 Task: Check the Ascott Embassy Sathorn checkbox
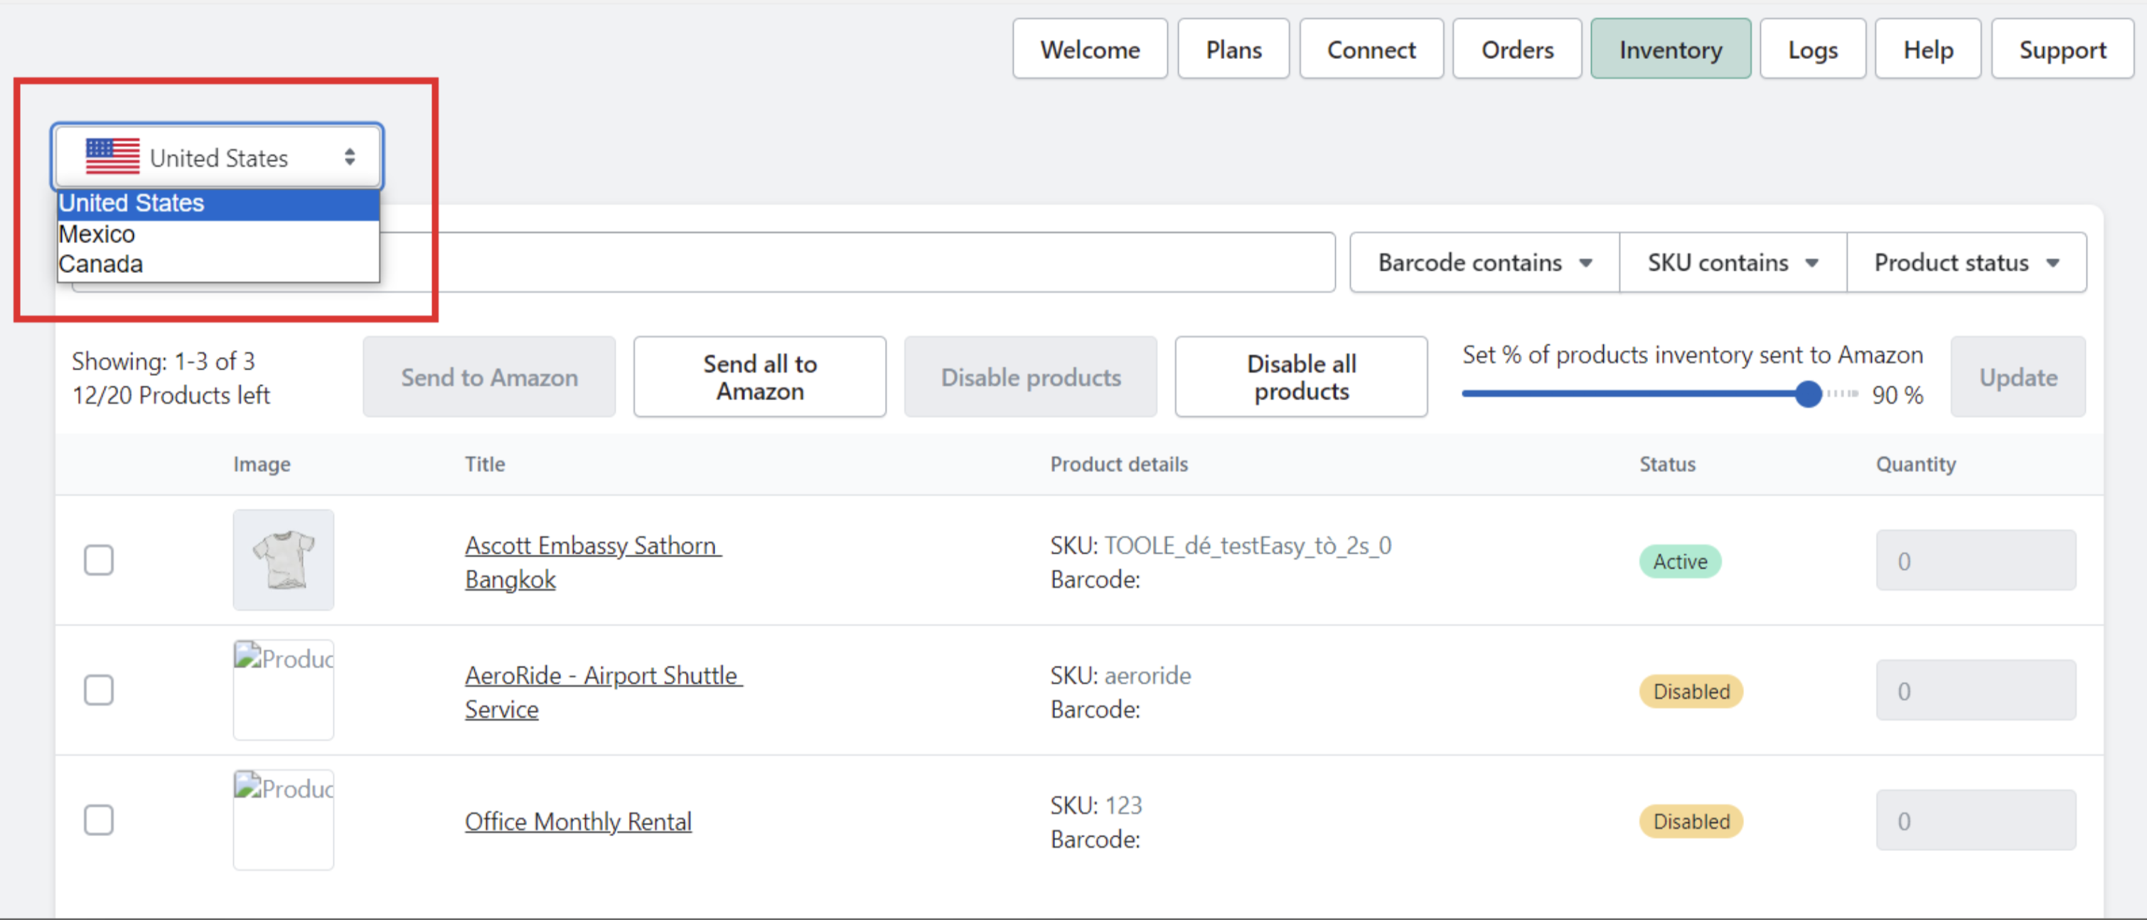coord(100,560)
